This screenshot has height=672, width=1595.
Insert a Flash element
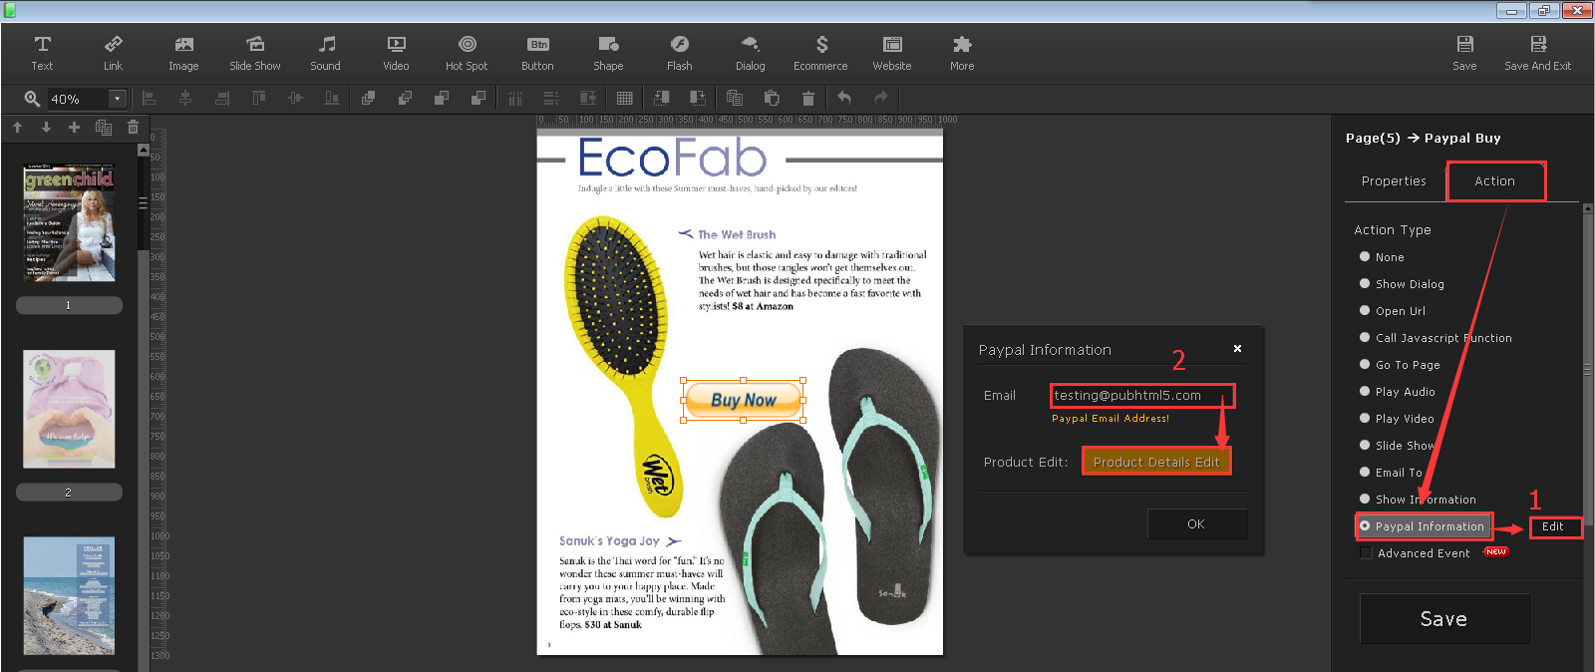click(x=680, y=53)
